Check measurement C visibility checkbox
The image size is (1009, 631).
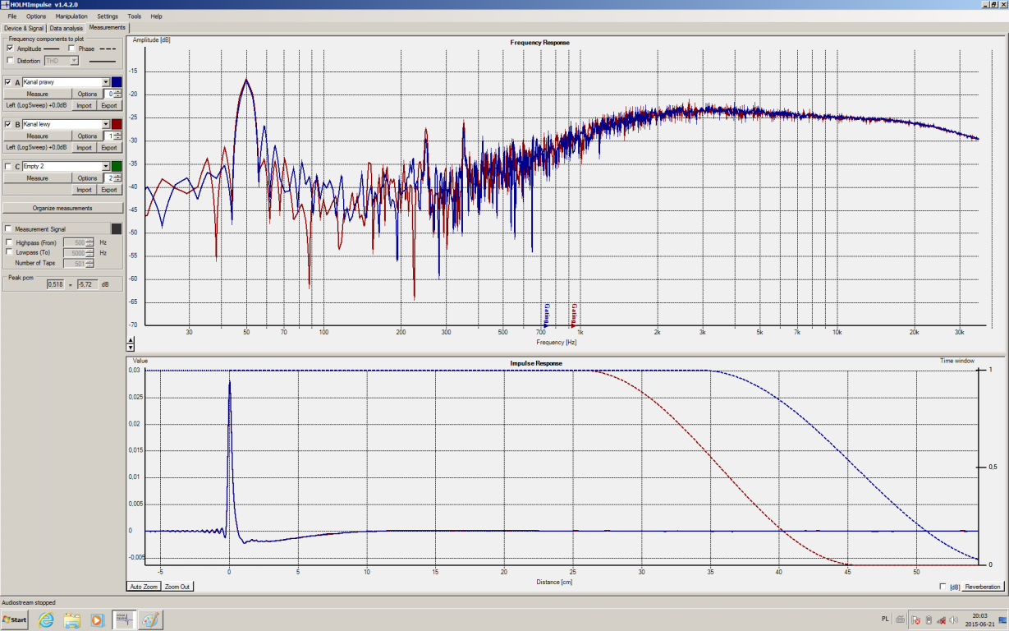coord(8,166)
